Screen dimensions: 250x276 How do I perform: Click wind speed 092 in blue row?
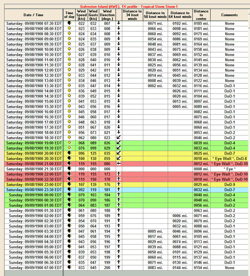[81, 190]
